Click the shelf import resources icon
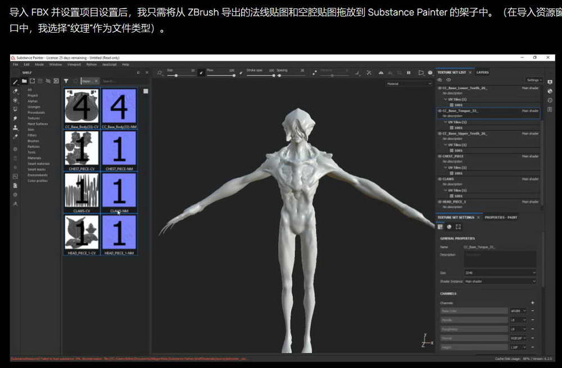562x368 pixels. pyautogui.click(x=56, y=81)
